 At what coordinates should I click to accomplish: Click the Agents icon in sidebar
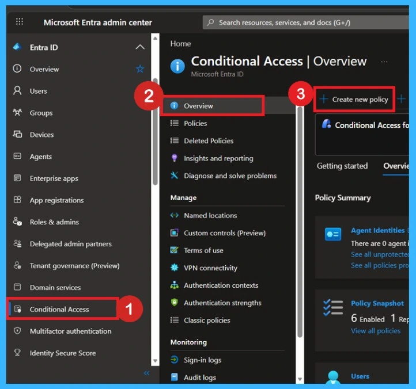17,156
